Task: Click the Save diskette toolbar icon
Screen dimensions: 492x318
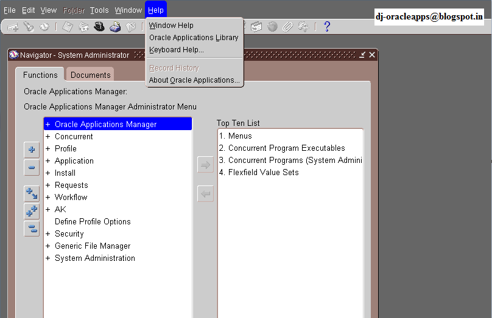Action: (68, 27)
